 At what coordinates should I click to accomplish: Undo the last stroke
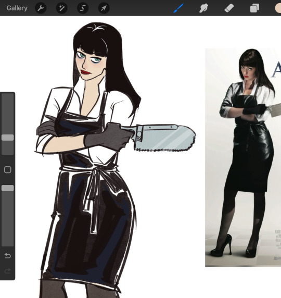click(8, 256)
